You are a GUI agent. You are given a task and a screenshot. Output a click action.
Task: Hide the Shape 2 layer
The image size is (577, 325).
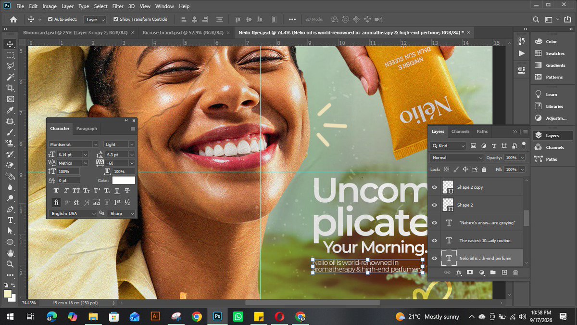point(434,205)
